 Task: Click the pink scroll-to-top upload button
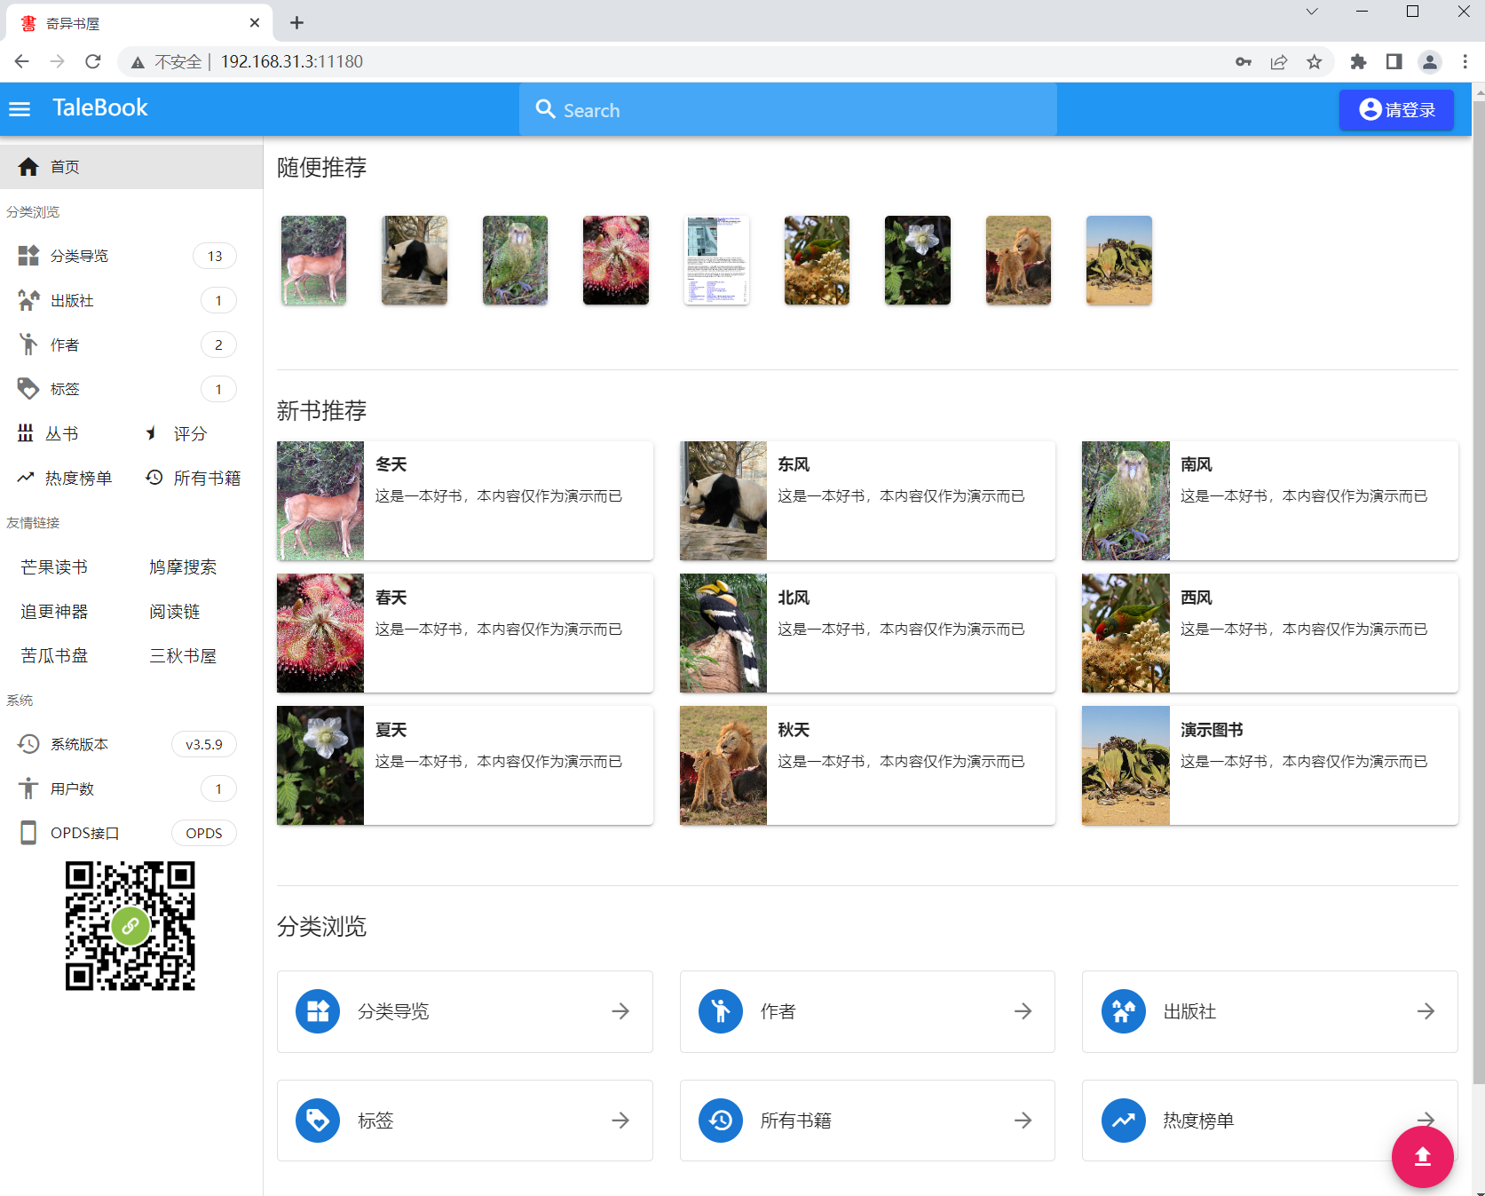1422,1156
